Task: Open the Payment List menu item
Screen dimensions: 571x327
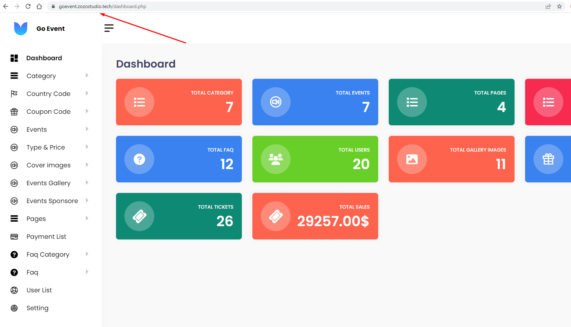Action: click(x=46, y=237)
